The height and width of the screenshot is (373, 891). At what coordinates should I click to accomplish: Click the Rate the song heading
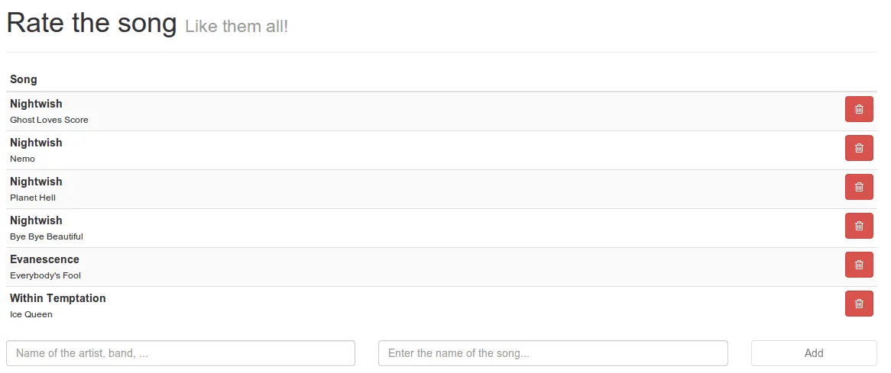[92, 23]
